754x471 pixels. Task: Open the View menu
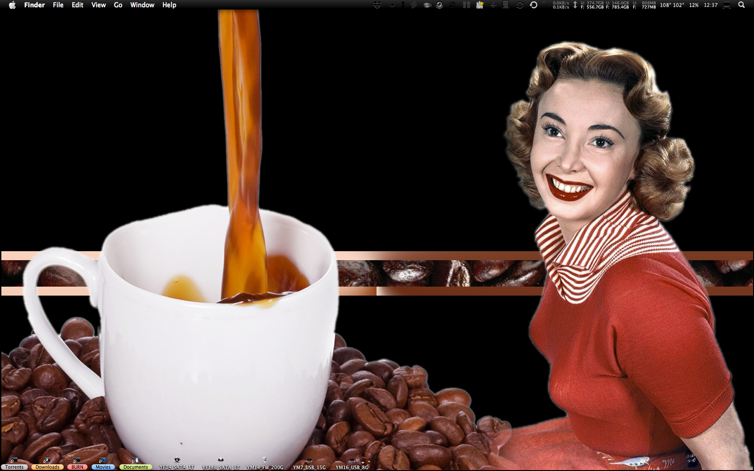click(x=99, y=5)
